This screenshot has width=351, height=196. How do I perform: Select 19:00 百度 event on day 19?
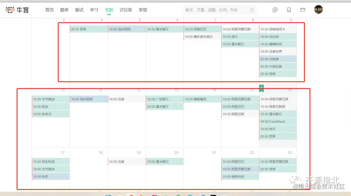127,162
